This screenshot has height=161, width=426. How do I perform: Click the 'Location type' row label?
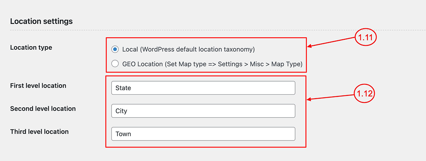[31, 48]
